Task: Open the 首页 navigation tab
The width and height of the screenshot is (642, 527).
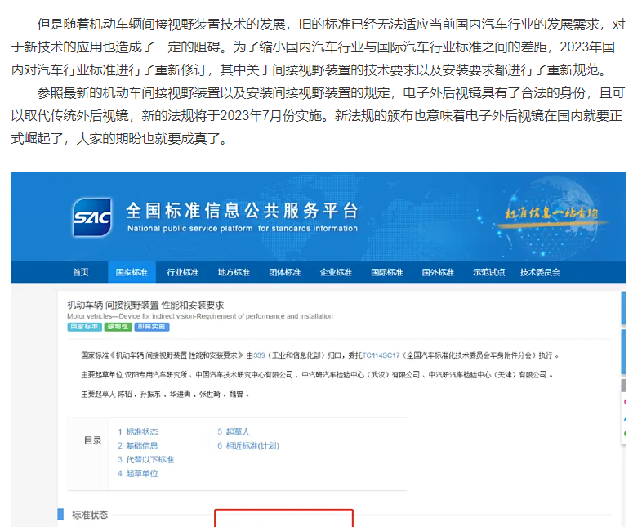Action: click(x=81, y=272)
